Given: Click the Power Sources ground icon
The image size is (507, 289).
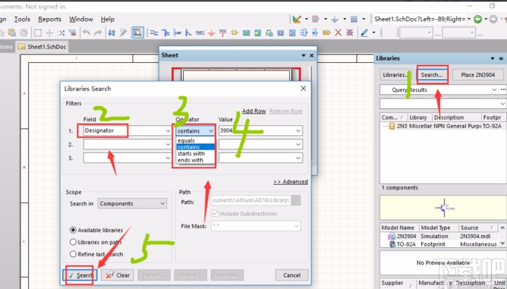Looking at the screenshot, I should 335,19.
